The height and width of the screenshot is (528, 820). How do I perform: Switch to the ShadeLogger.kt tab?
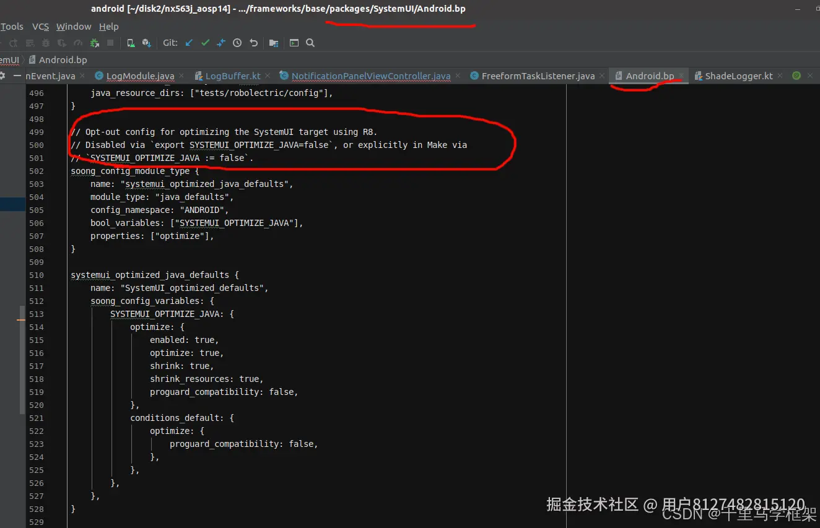738,76
